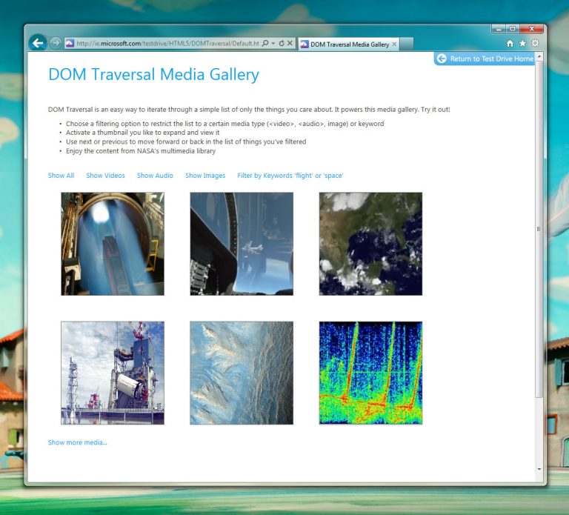This screenshot has height=515, width=569.
Task: Click the refresh icon in address bar
Action: point(282,44)
